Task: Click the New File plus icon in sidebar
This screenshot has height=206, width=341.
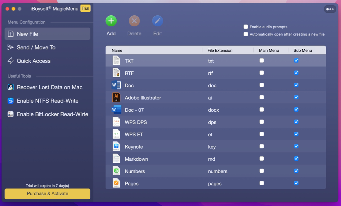Action: point(10,34)
